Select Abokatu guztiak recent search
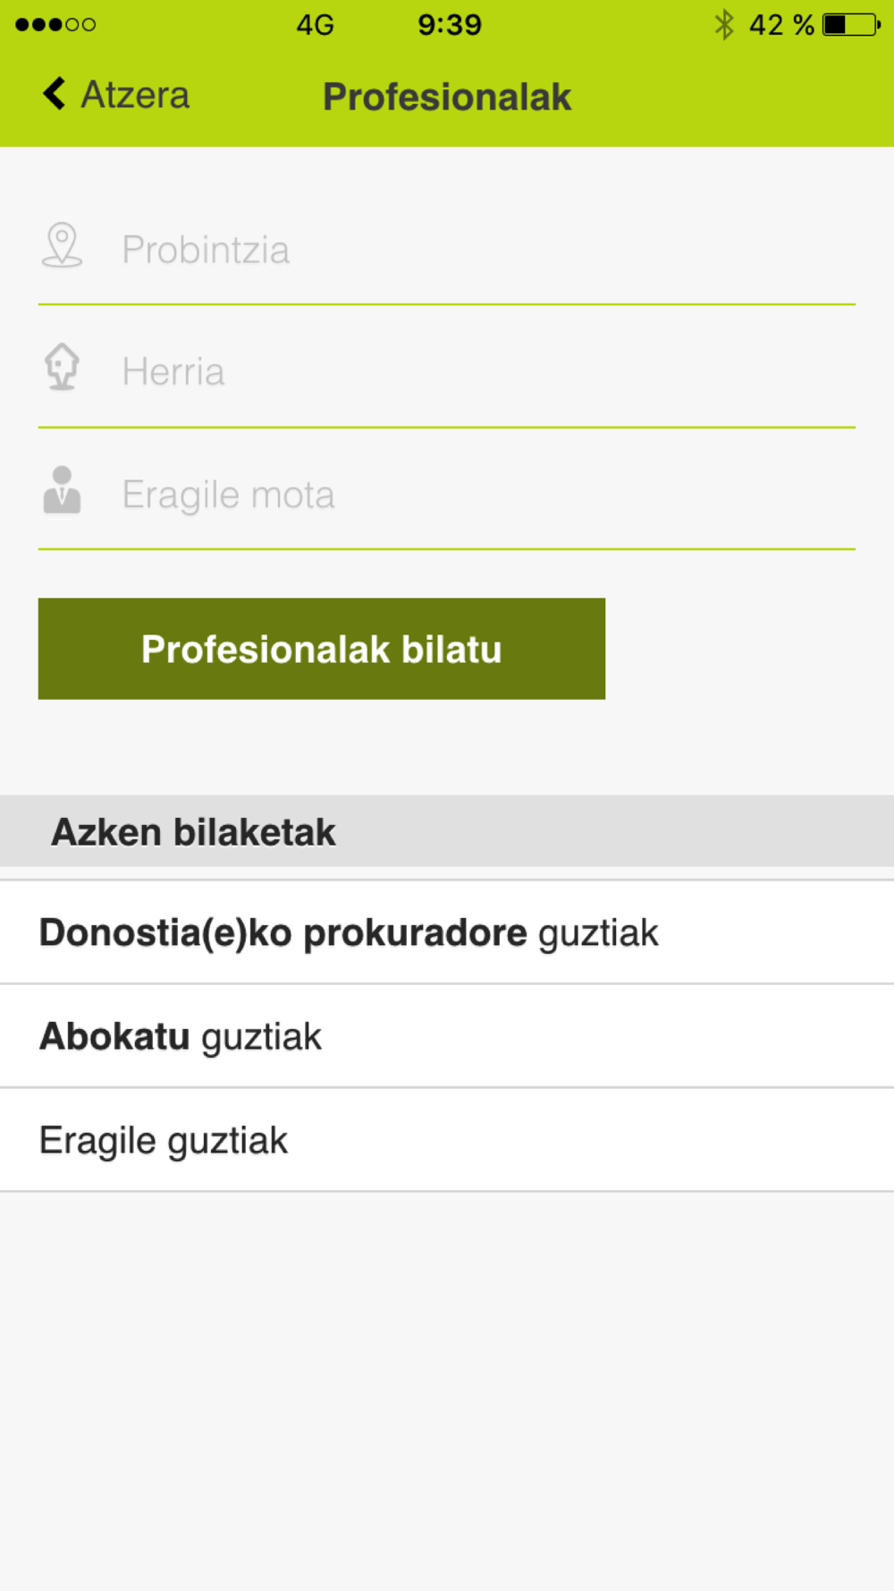Screen dimensions: 894x1591 pos(447,1036)
